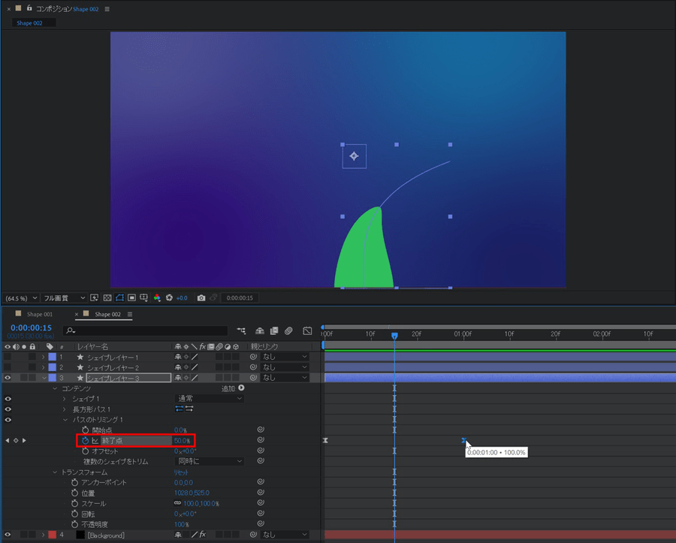This screenshot has height=543, width=676.
Task: Go to the previous 終了点 keyframe
Action: 7,440
